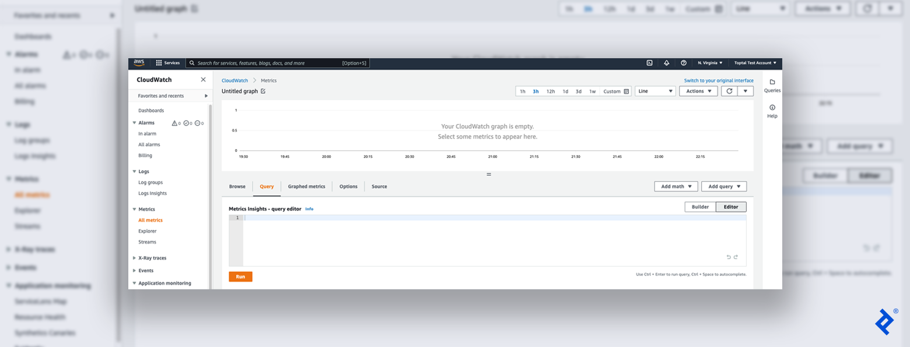Screen dimensions: 910x347
Task: Click Switch to your original interface link
Action: (x=719, y=80)
